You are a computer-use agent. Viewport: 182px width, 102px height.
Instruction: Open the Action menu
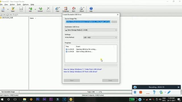click(12, 5)
